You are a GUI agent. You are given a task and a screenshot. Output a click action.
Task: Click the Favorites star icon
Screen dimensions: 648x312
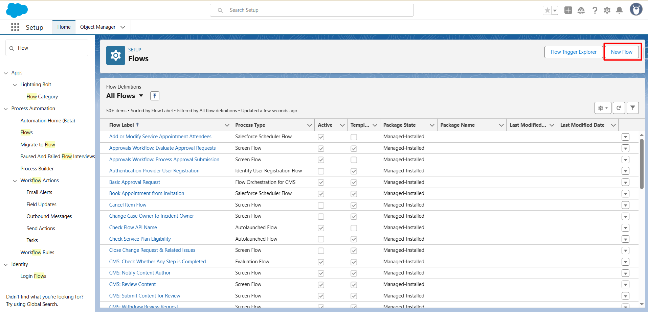tap(547, 10)
